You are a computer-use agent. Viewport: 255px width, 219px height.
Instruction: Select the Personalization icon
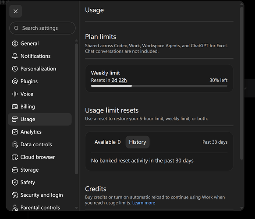click(15, 69)
